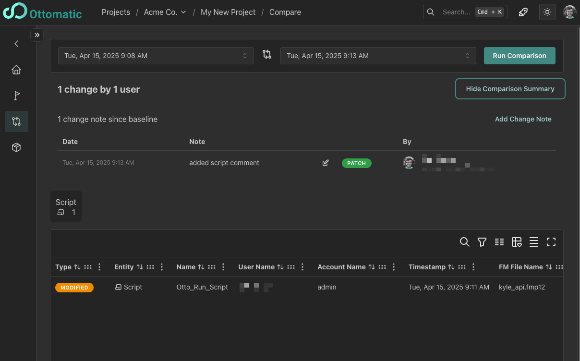The width and height of the screenshot is (580, 361).
Task: Open the Home icon in sidebar
Action: click(x=16, y=70)
